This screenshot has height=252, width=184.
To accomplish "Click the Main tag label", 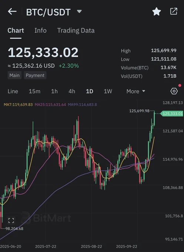I will pyautogui.click(x=14, y=75).
